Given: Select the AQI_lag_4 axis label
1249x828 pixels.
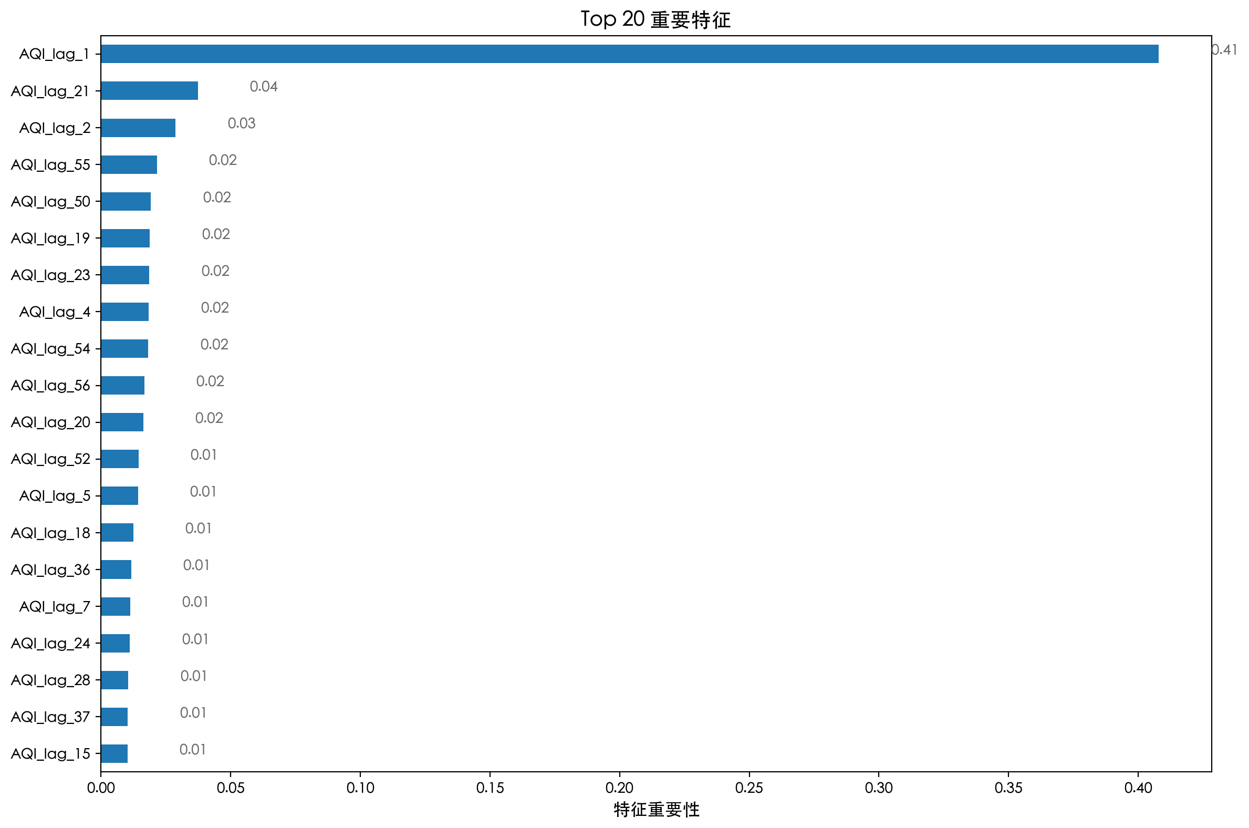Looking at the screenshot, I should tap(55, 312).
